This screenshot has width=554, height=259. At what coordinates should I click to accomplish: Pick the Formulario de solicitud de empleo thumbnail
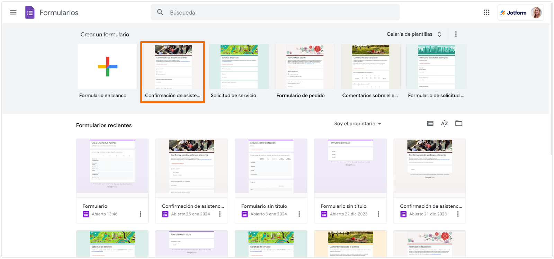click(436, 66)
